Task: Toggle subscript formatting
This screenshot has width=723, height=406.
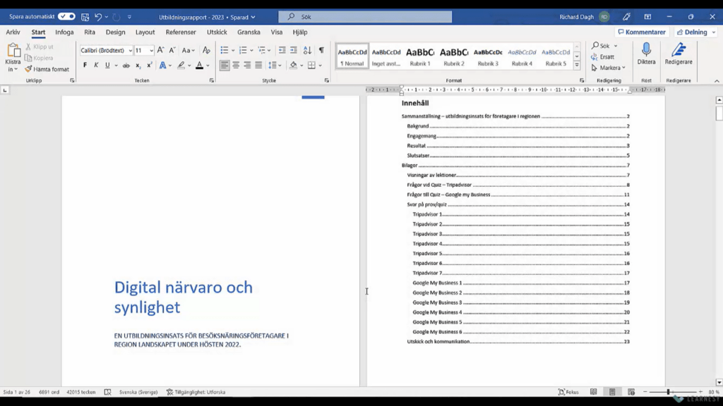Action: click(138, 66)
